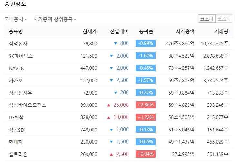Click trading volume 465,029주

point(218,142)
